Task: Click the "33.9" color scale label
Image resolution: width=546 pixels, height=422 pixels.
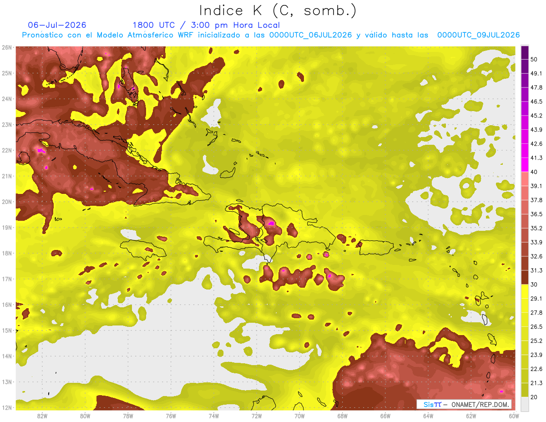Action: [x=536, y=242]
